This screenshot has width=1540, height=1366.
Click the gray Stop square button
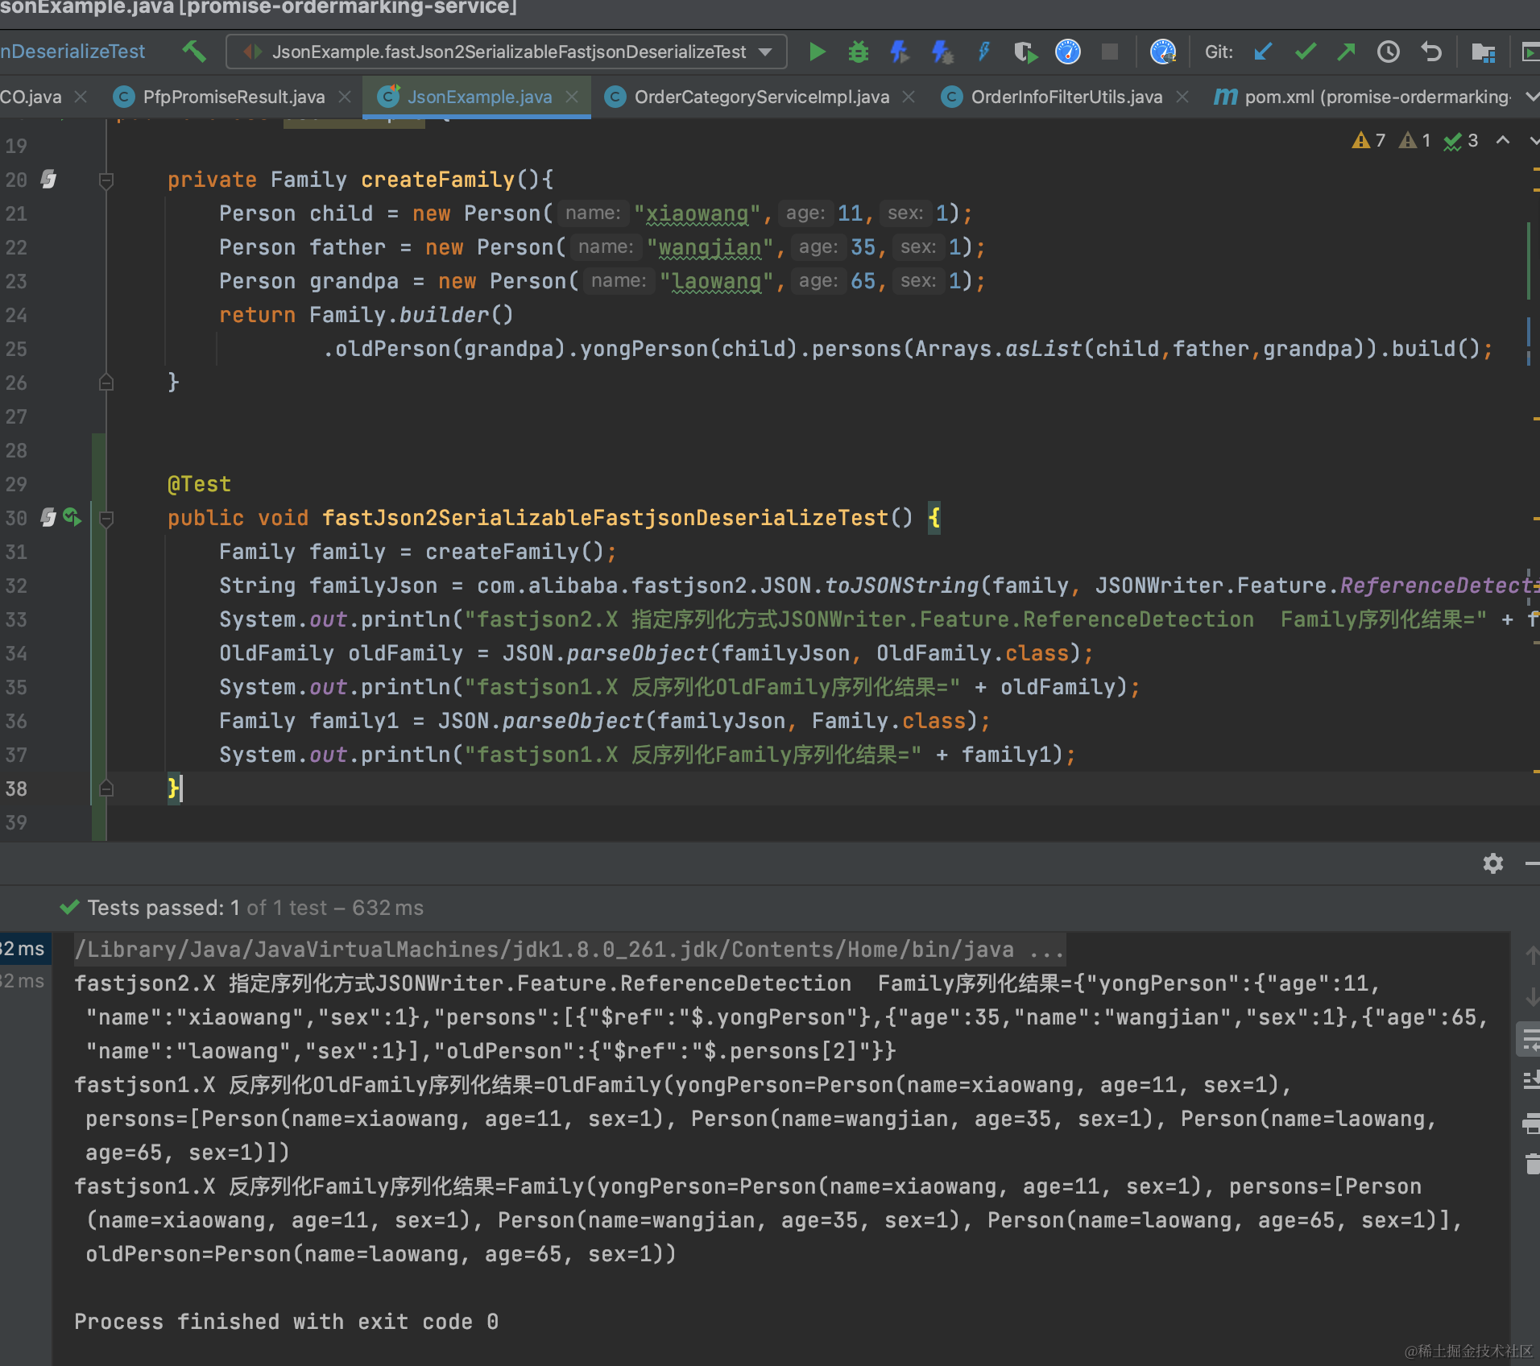tap(1110, 52)
